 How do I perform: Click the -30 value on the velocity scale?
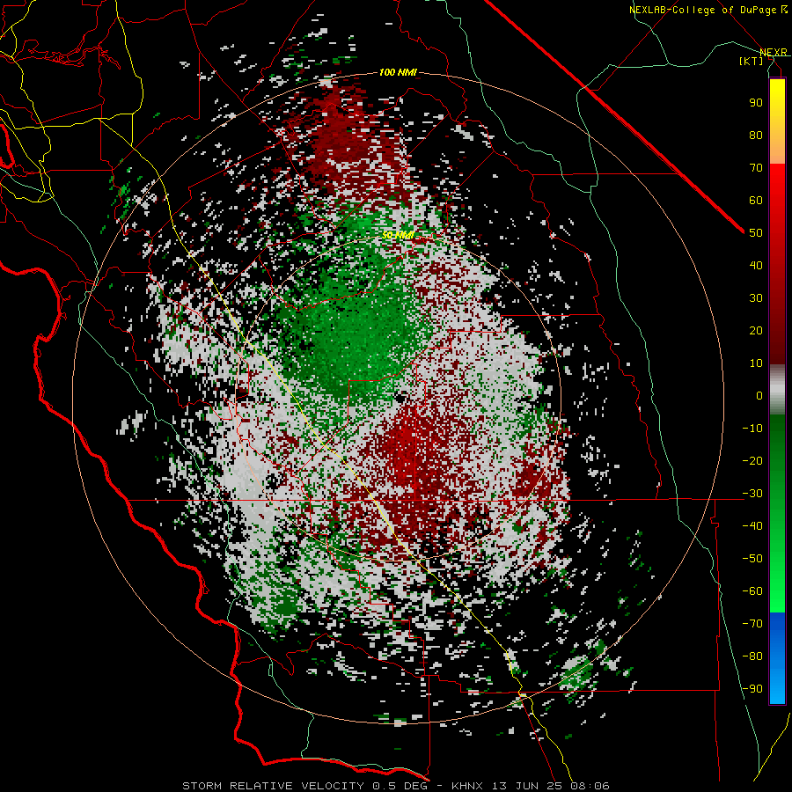click(x=752, y=494)
